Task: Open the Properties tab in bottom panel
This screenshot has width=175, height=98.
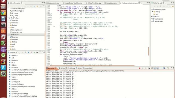Action: click(87, 68)
